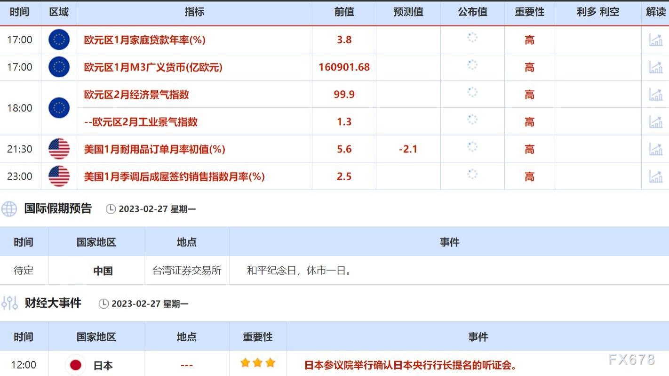The image size is (669, 376).
Task: Click the loading spinner in the 工业景气指数 row
Action: [x=472, y=120]
